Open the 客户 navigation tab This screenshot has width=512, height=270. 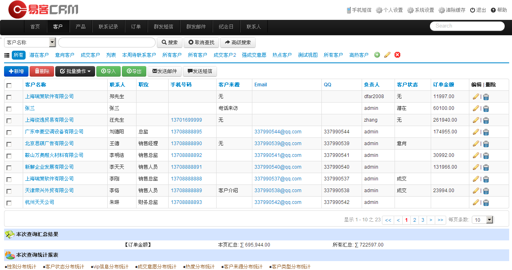click(58, 27)
